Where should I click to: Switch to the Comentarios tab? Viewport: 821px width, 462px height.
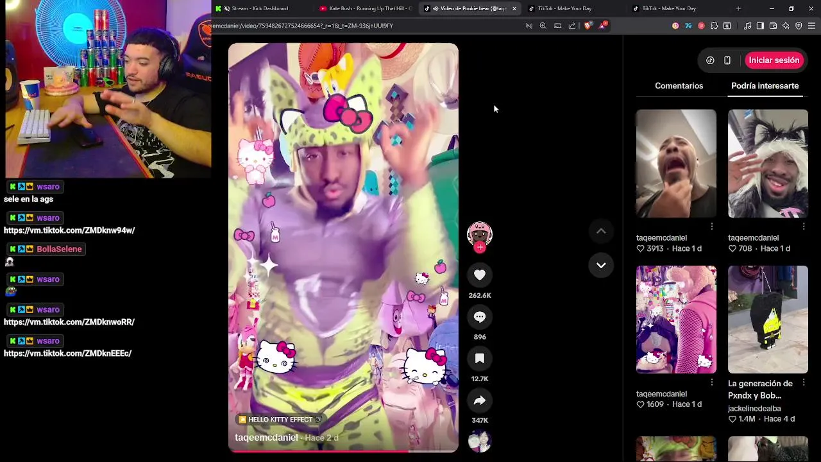pyautogui.click(x=679, y=85)
